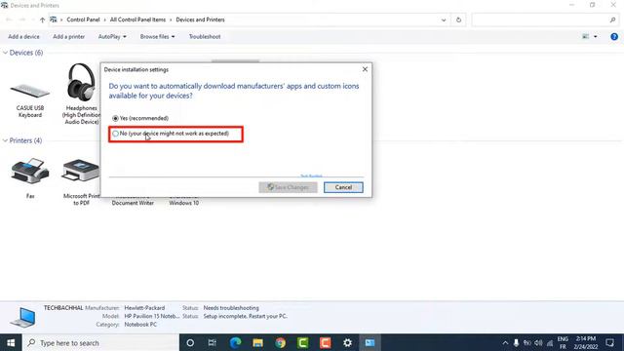Click the active Control Panel taskbar icon
The width and height of the screenshot is (624, 351).
370,342
